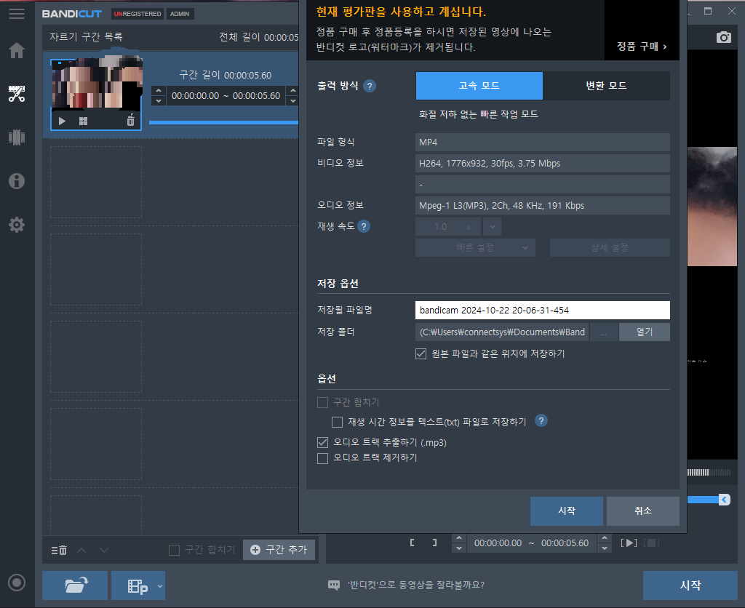The width and height of the screenshot is (745, 608).
Task: Play the segment thumbnail preview
Action: point(61,121)
